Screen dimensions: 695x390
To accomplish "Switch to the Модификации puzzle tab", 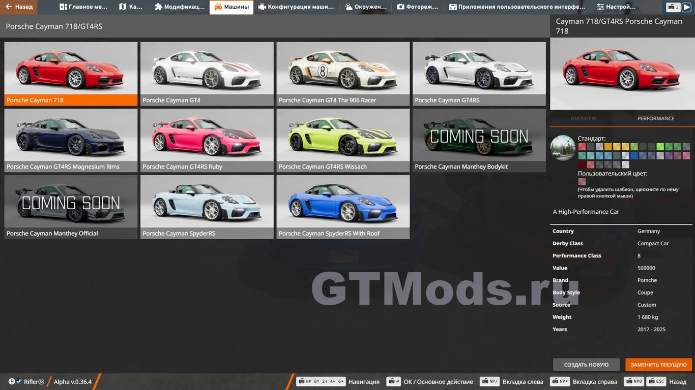I will click(x=179, y=7).
